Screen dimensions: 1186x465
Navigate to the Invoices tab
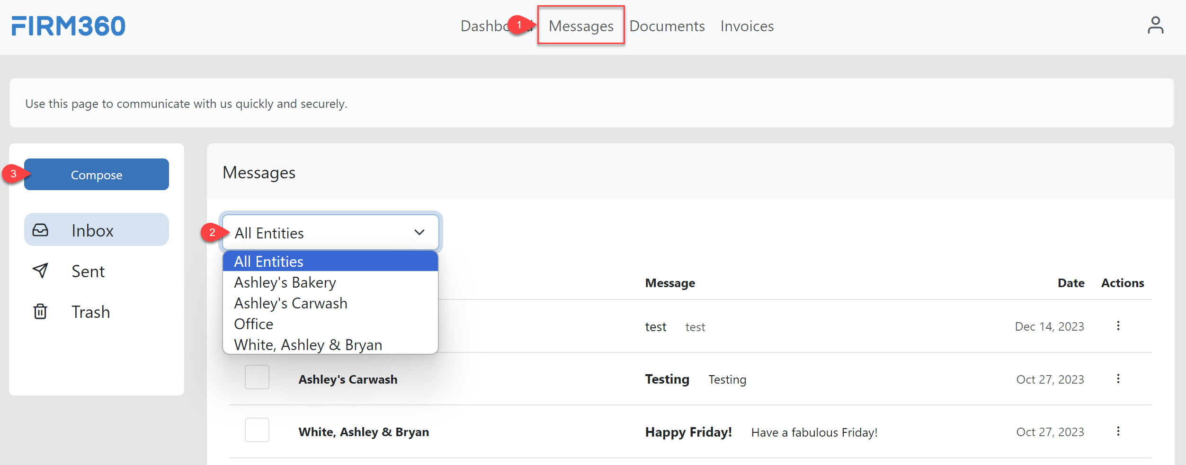coord(747,26)
